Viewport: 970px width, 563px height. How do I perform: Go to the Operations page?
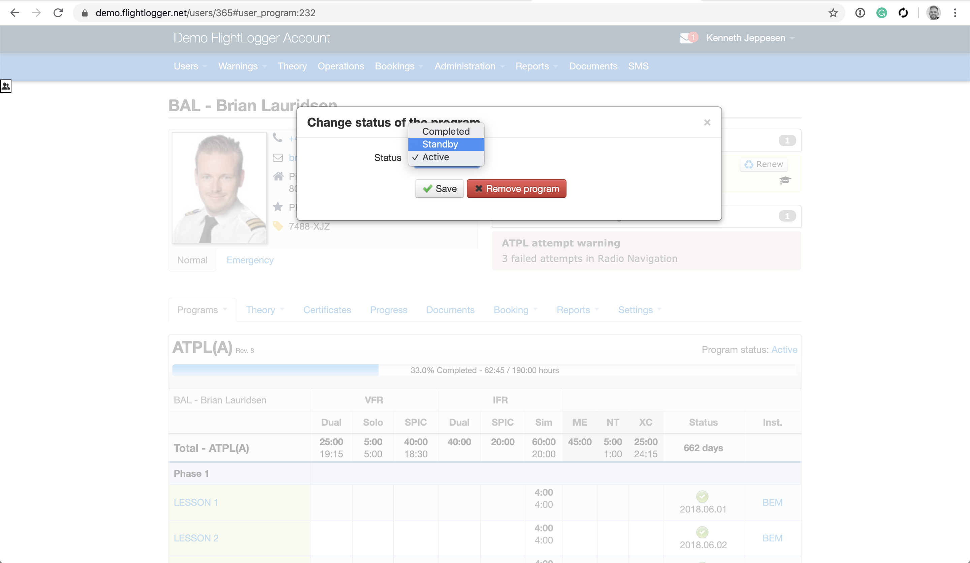[x=341, y=66]
